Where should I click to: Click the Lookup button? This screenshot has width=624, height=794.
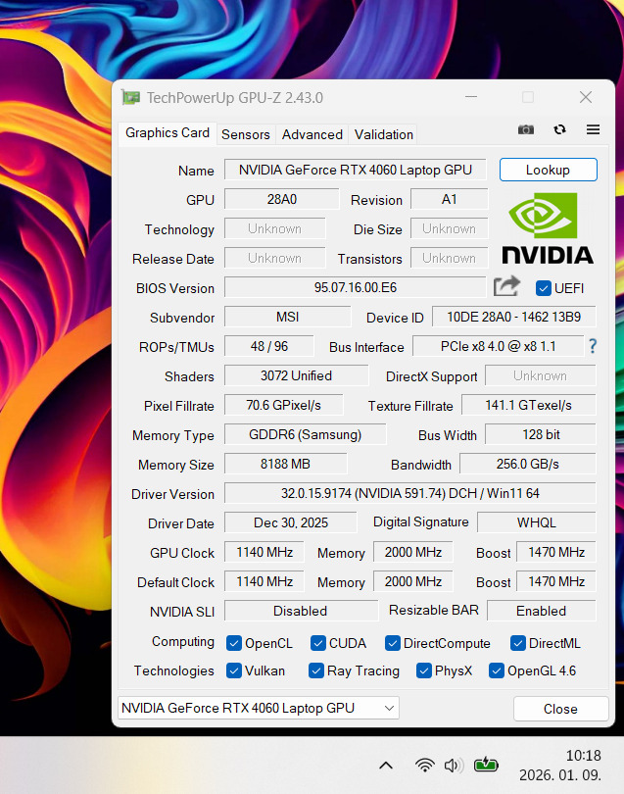(x=549, y=170)
